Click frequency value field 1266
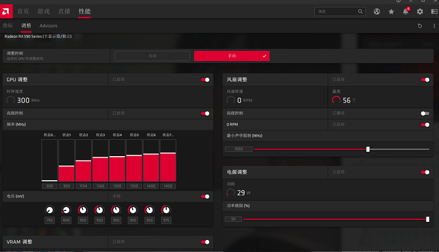439x252 pixels. [100, 186]
